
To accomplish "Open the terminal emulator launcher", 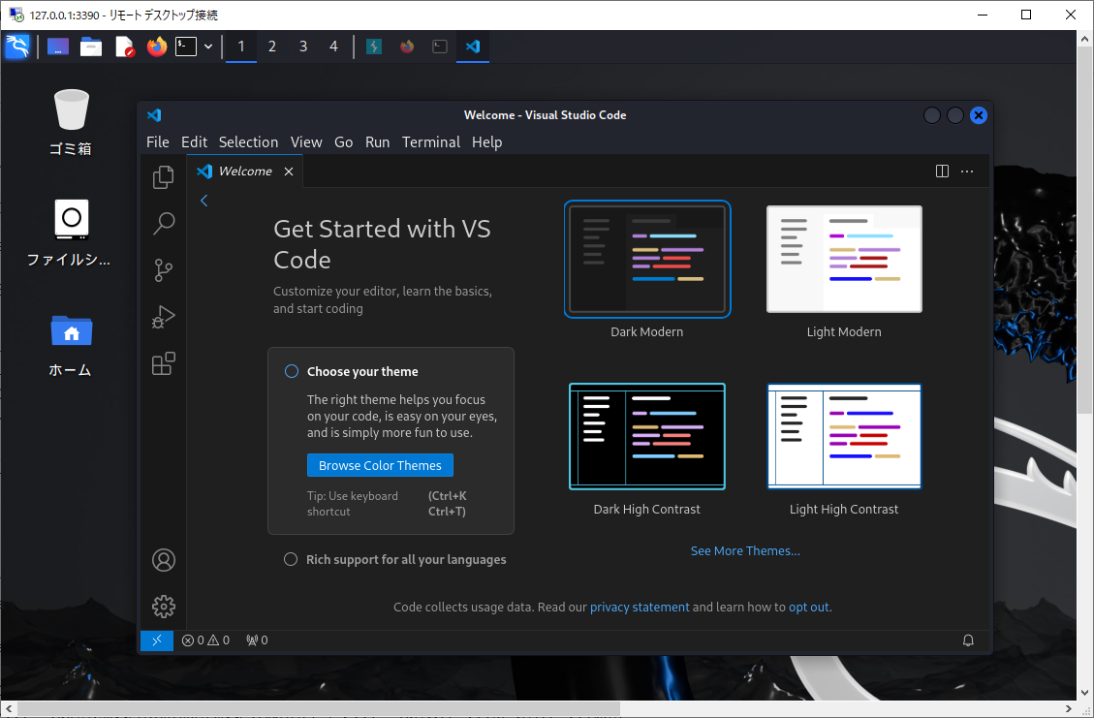I will (186, 47).
